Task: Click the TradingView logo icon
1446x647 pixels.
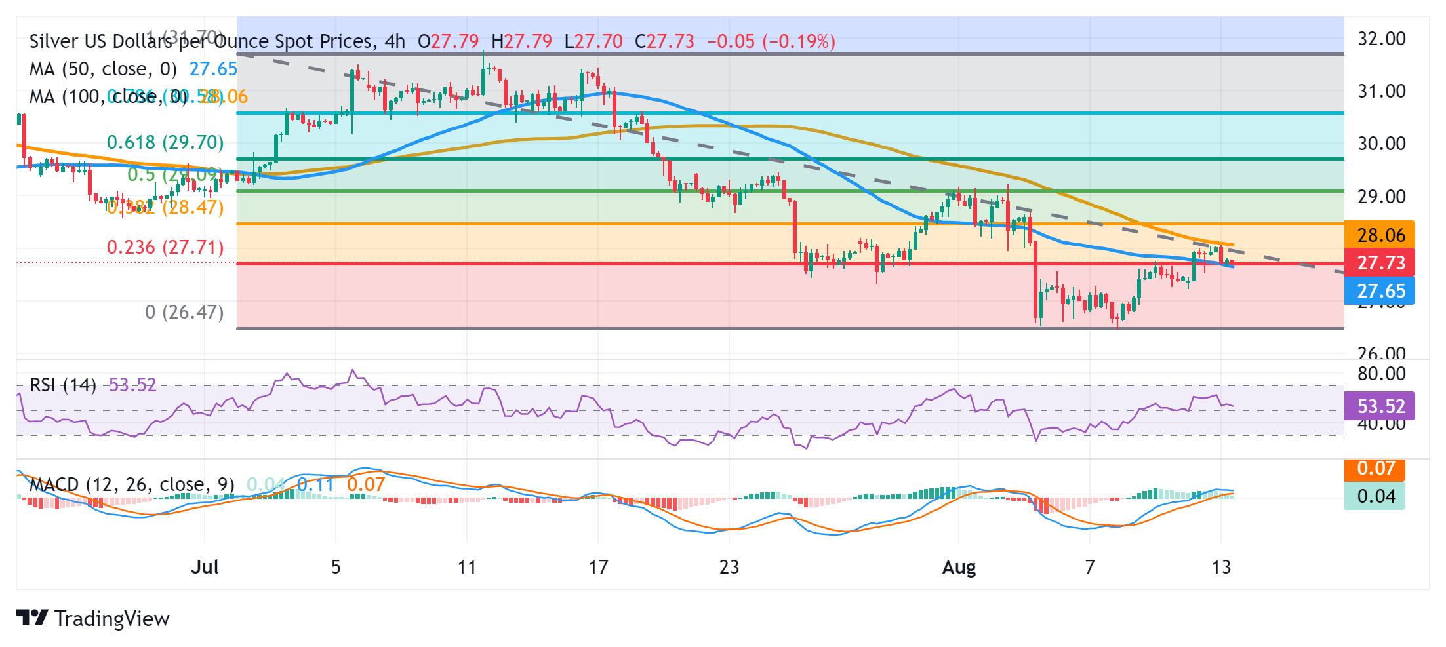Action: (x=31, y=618)
